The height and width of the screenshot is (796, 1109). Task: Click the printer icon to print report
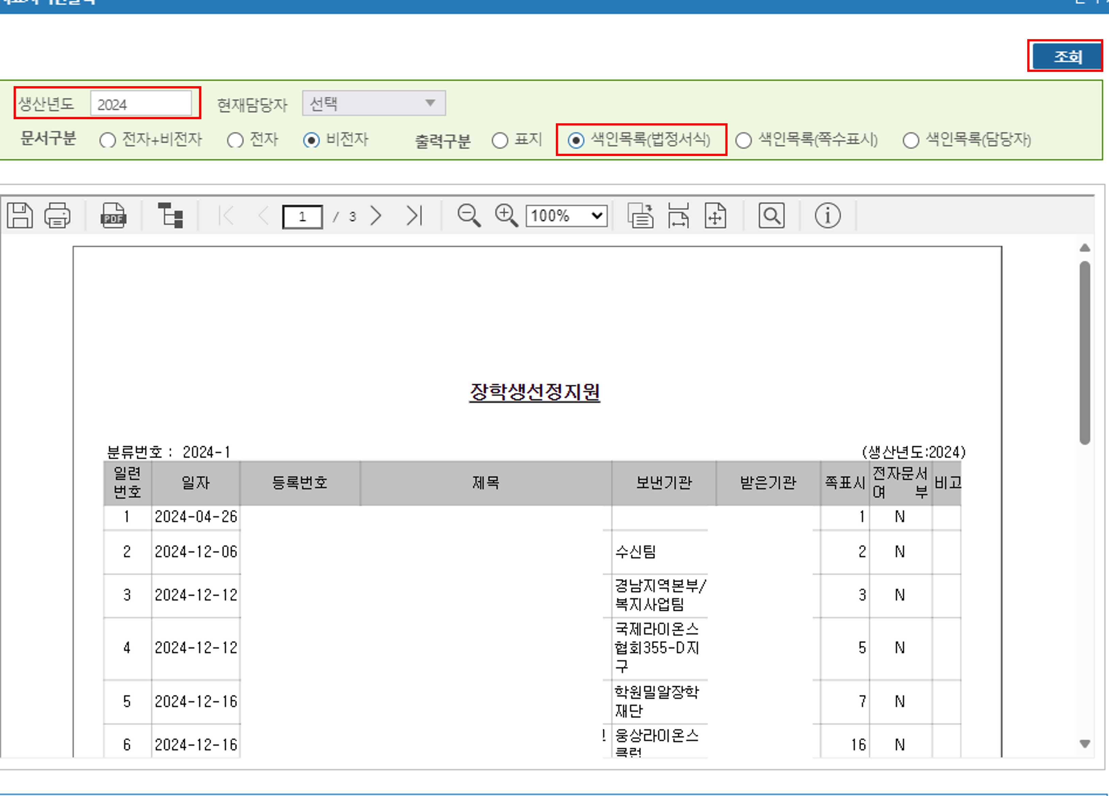(x=57, y=216)
